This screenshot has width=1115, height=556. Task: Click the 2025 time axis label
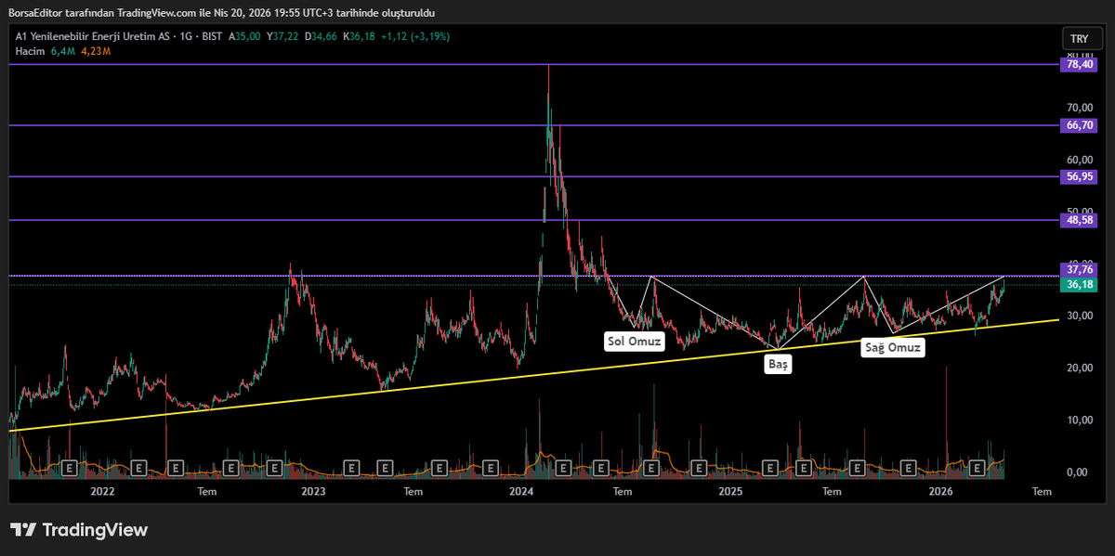click(732, 490)
